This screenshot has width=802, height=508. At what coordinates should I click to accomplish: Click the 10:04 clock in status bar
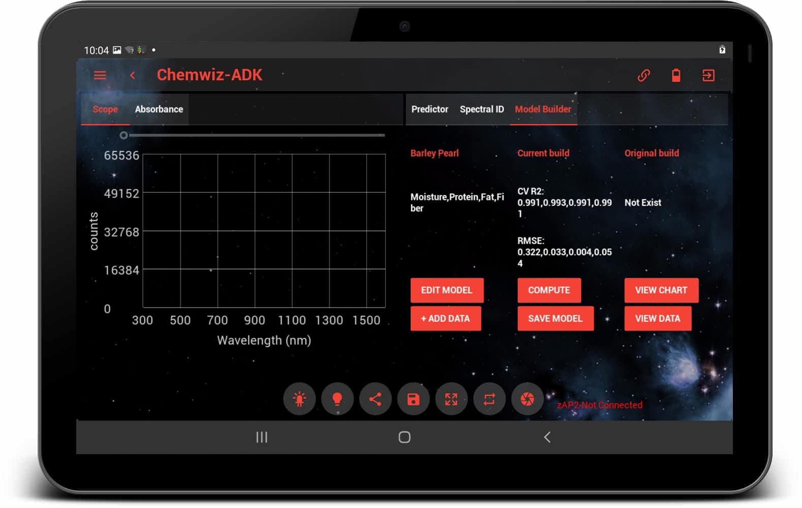96,50
